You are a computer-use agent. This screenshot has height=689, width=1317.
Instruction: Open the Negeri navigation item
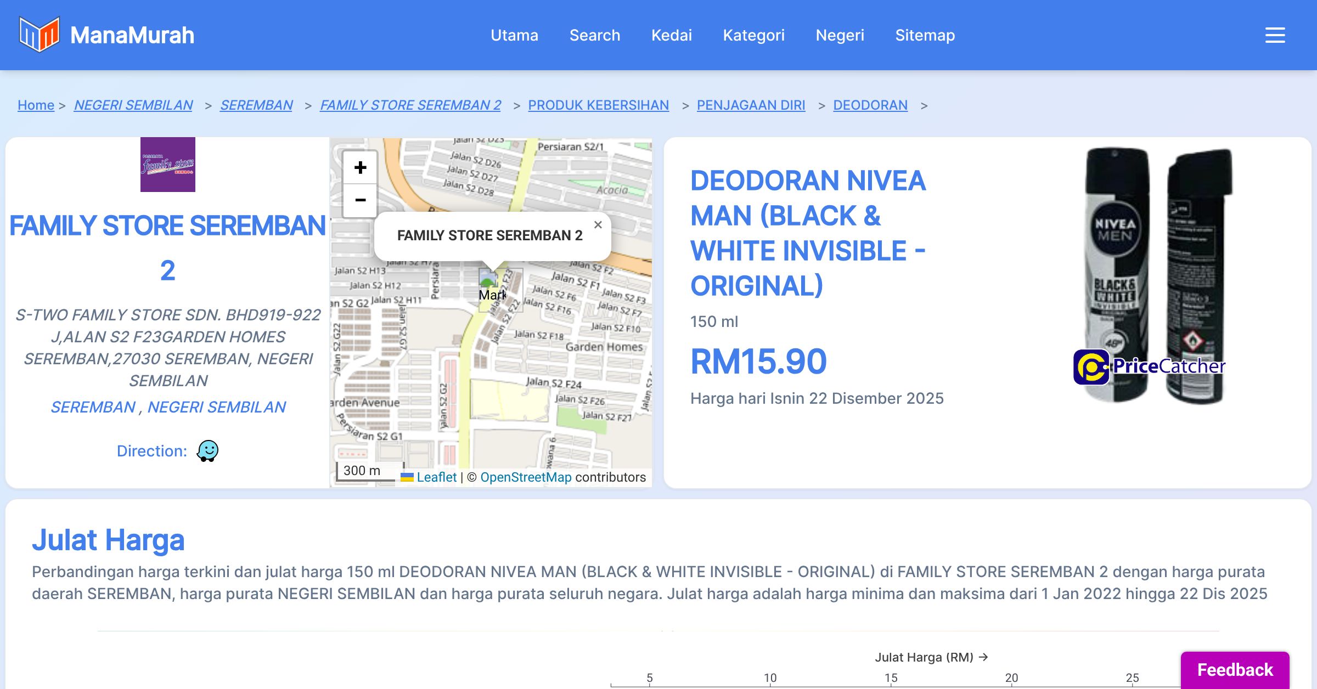pos(840,35)
